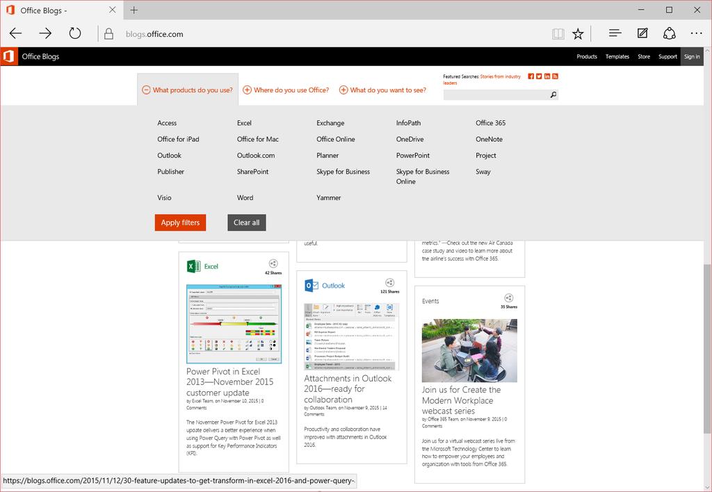Image resolution: width=712 pixels, height=492 pixels.
Task: Select Exchange product filter
Action: click(330, 123)
